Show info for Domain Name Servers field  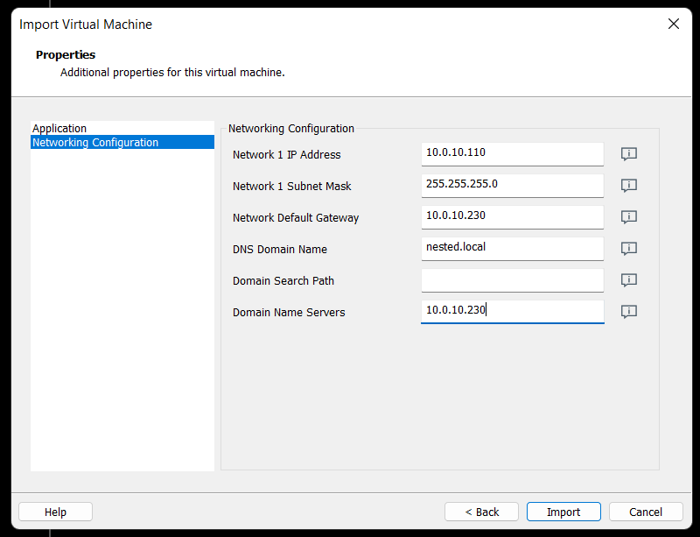pyautogui.click(x=628, y=312)
